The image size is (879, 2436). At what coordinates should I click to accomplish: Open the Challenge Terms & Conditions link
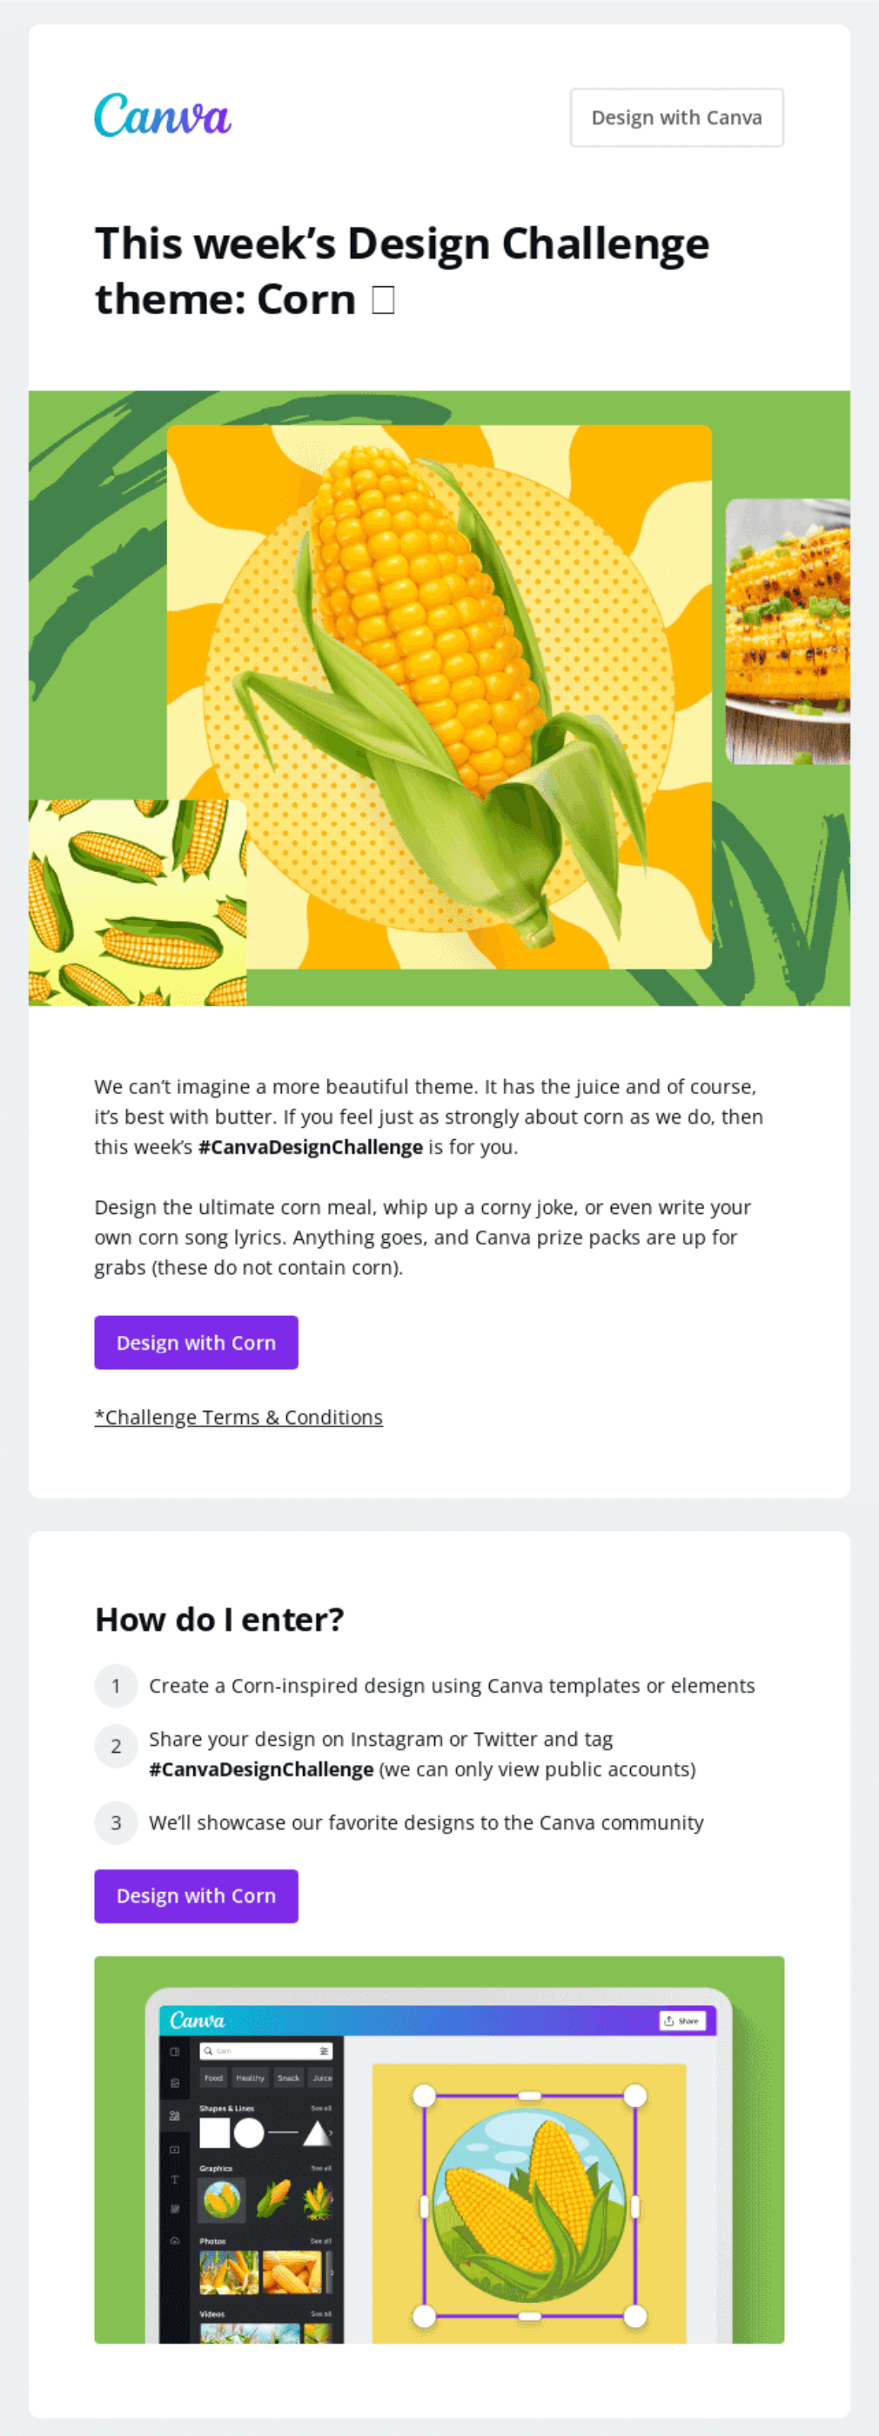tap(238, 1417)
